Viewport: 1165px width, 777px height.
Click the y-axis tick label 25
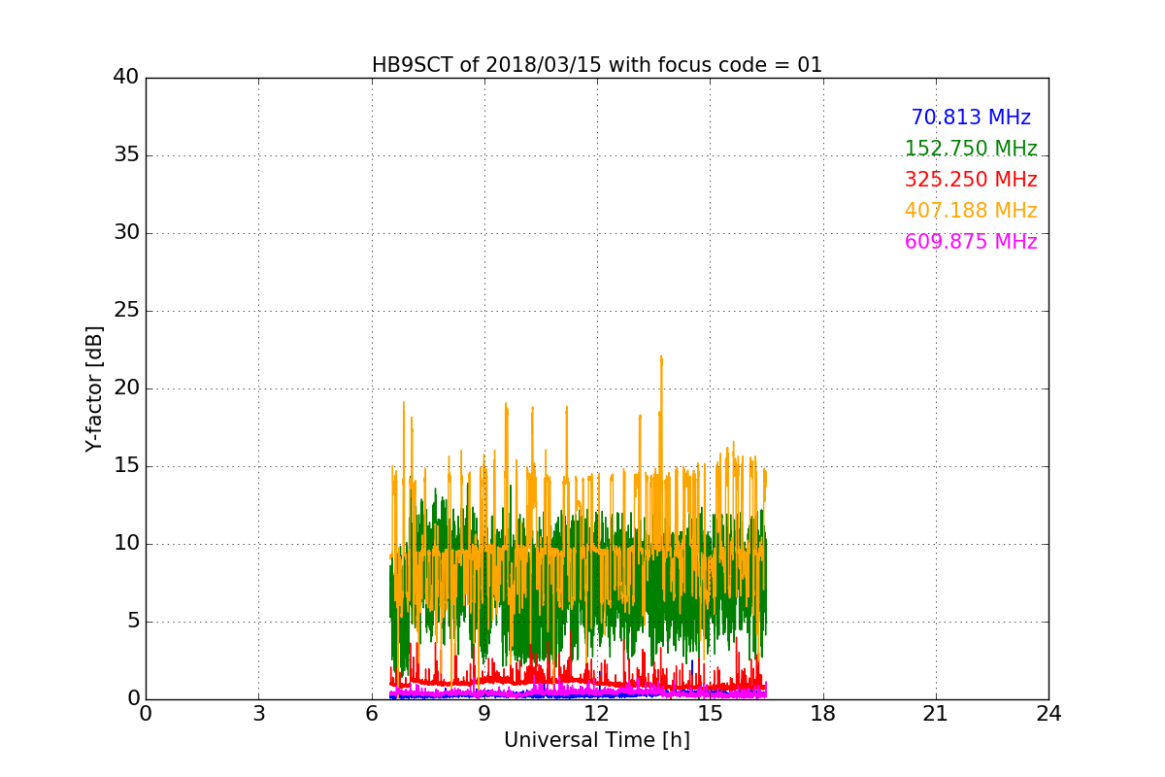[125, 311]
